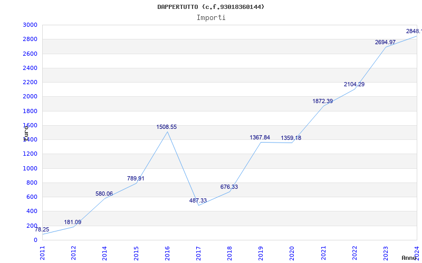The image size is (422, 263).
Task: Click the Anno axis title
Action: pyautogui.click(x=409, y=258)
